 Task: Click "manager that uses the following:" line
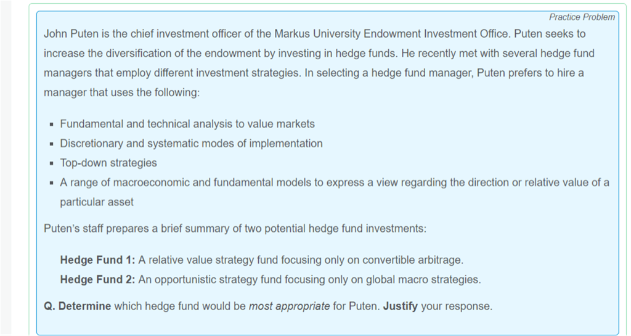121,92
